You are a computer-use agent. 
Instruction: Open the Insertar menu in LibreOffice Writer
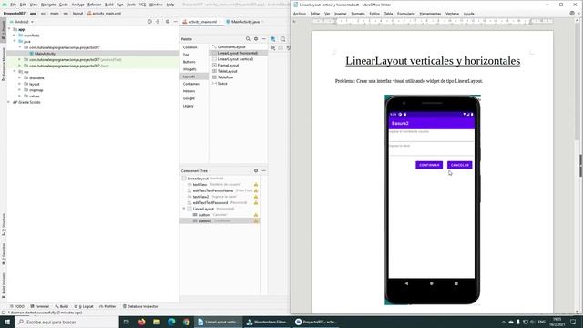pos(340,14)
